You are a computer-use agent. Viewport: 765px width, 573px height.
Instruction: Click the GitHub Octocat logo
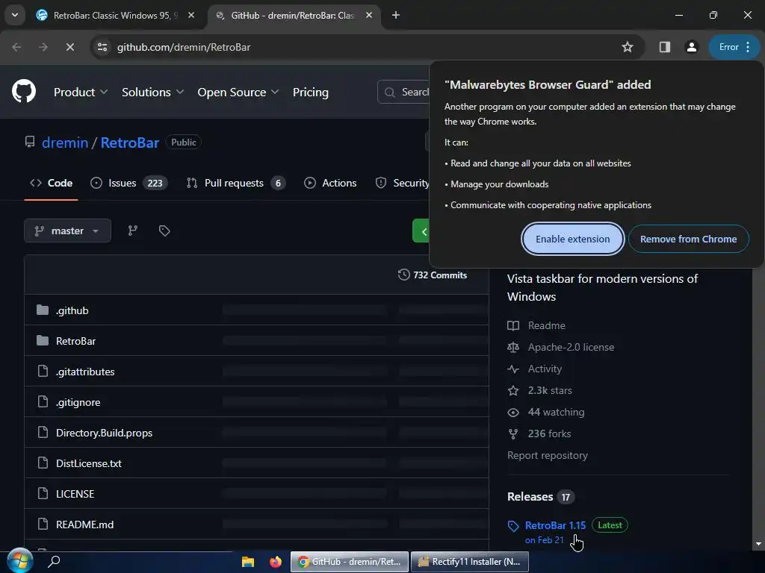[x=23, y=91]
